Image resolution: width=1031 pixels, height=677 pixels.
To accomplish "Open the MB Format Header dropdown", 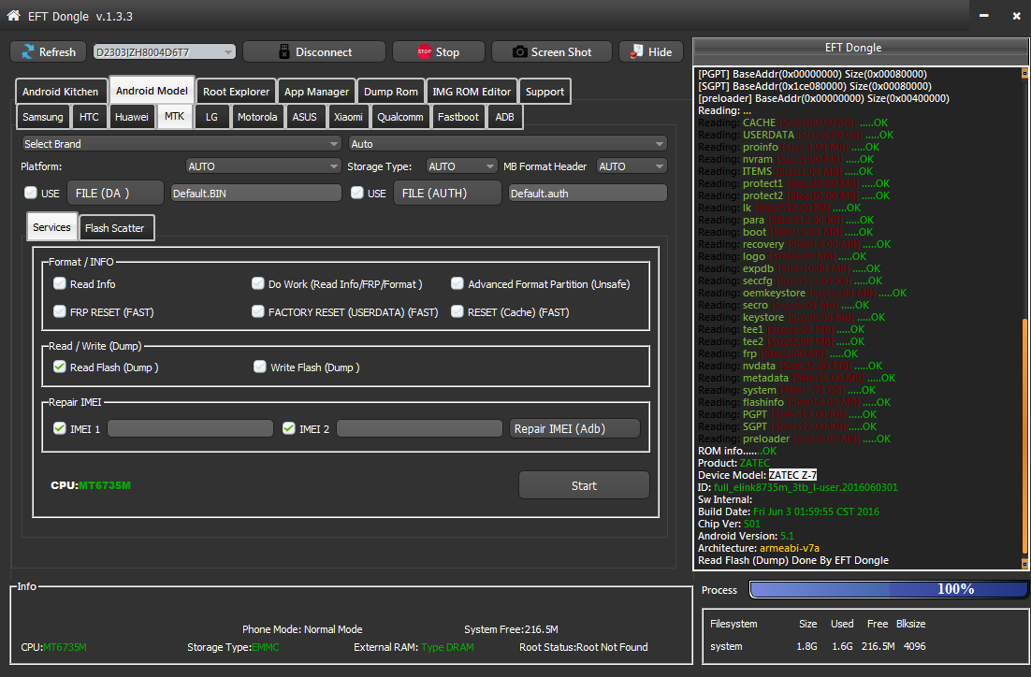I will point(632,166).
